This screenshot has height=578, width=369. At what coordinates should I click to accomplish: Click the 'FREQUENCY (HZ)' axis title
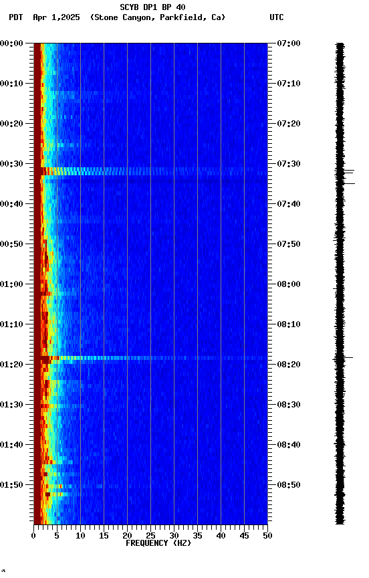click(158, 544)
